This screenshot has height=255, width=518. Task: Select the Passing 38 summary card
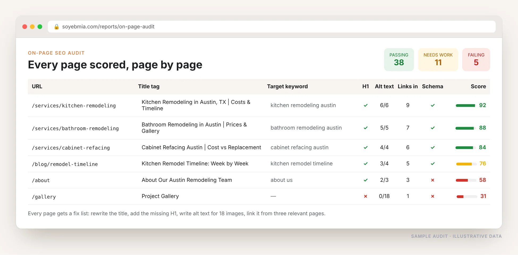(x=399, y=59)
